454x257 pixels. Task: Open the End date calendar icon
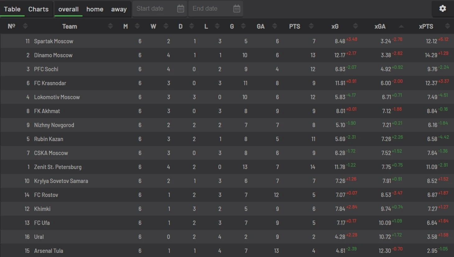pyautogui.click(x=237, y=9)
